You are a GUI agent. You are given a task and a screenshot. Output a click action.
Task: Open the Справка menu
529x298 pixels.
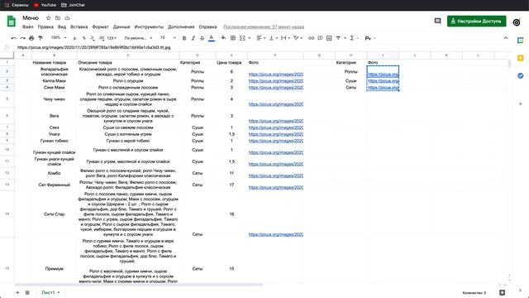click(207, 26)
